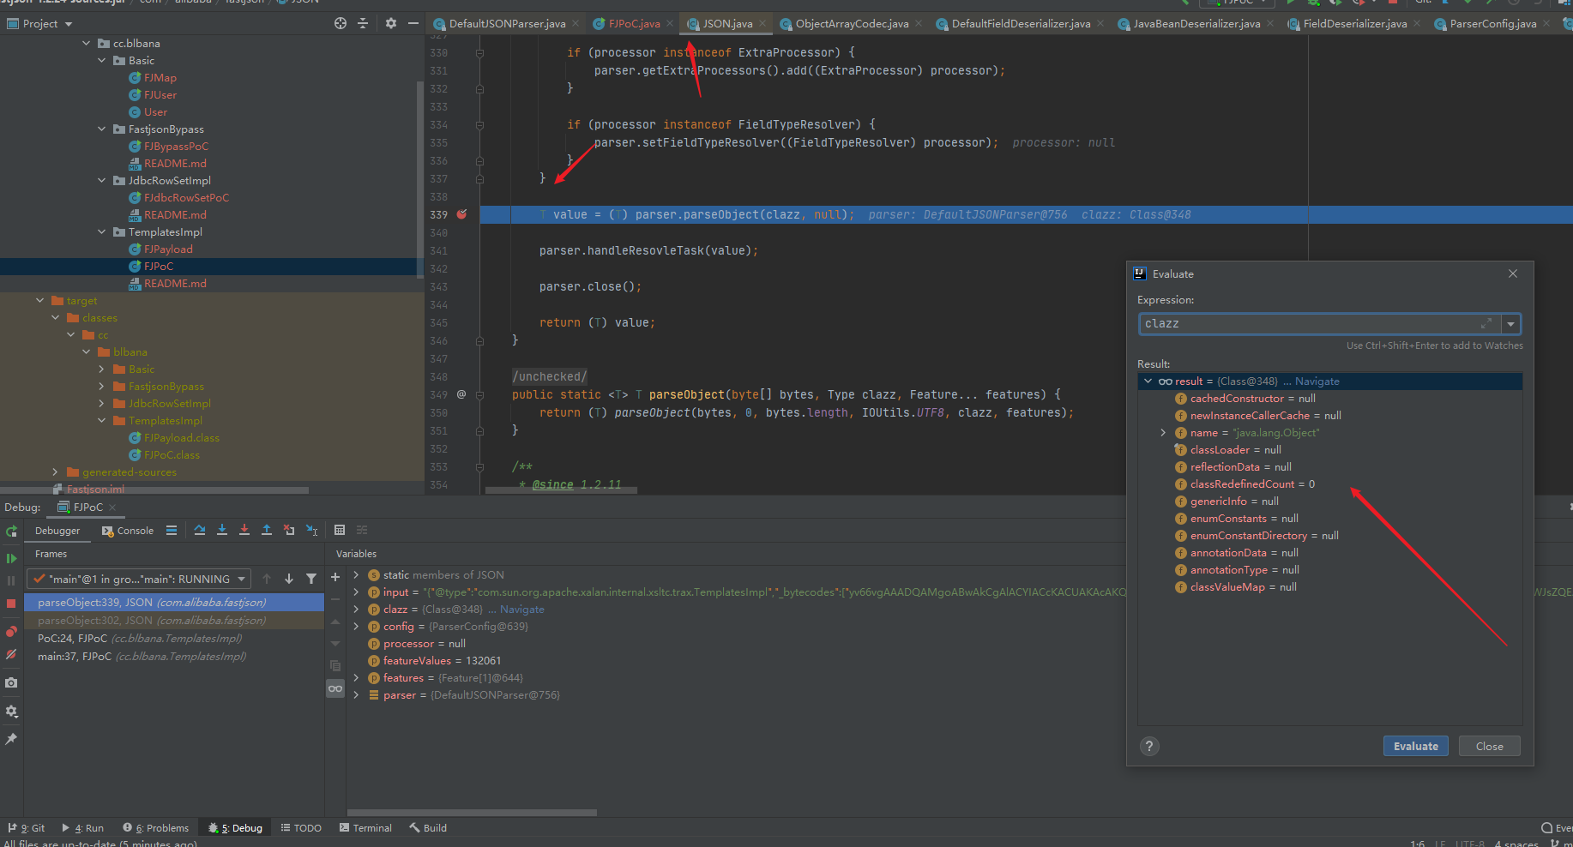1573x847 pixels.
Task: Click Run to Cursor icon
Action: [311, 530]
